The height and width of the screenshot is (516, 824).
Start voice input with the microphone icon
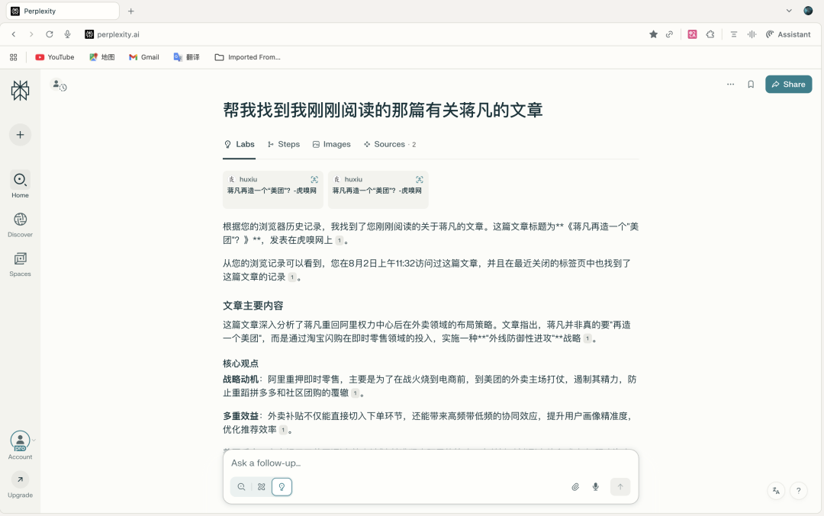(x=595, y=486)
